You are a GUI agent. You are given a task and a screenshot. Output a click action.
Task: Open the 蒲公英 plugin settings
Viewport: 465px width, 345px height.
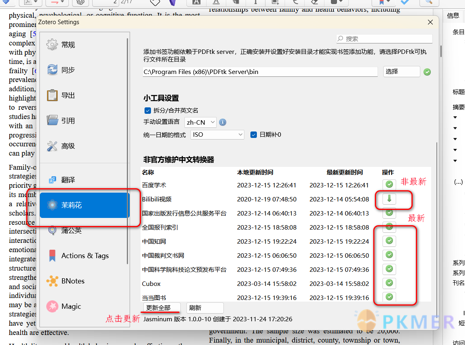(x=85, y=230)
